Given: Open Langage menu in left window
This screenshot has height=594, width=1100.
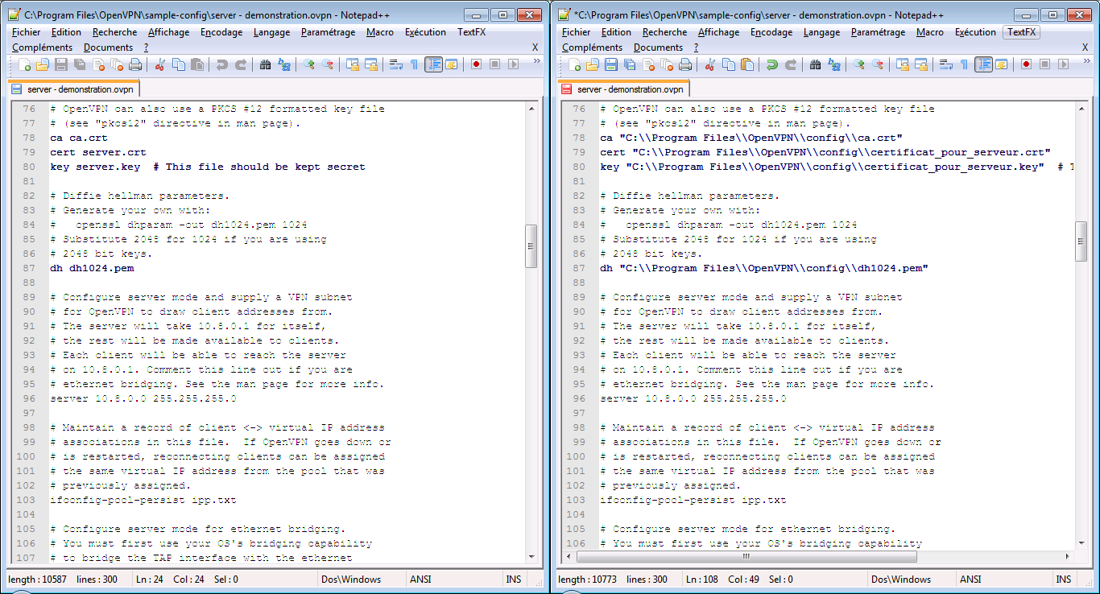Looking at the screenshot, I should (x=271, y=32).
